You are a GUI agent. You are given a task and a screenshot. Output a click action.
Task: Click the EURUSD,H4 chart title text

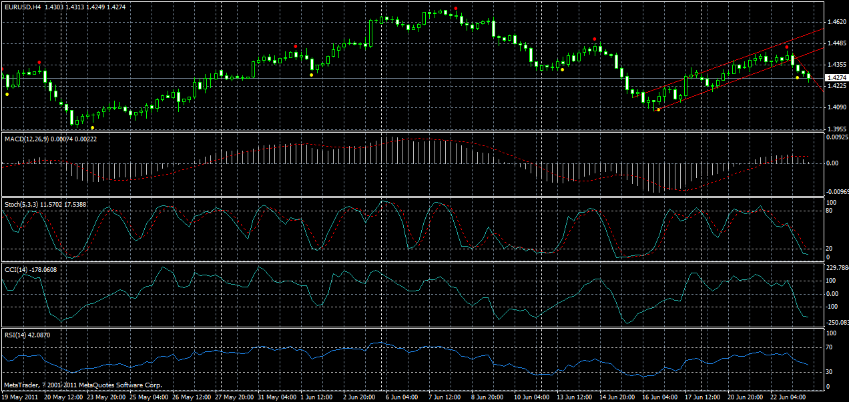pyautogui.click(x=21, y=7)
